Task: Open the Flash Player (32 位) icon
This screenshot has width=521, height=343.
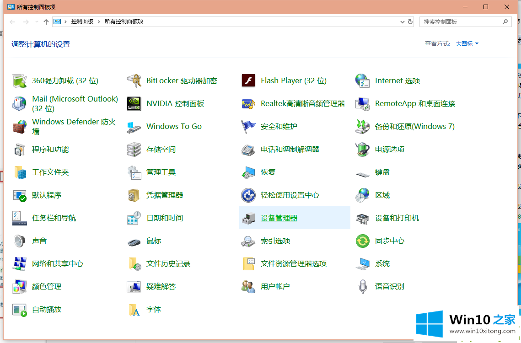Action: coord(248,81)
